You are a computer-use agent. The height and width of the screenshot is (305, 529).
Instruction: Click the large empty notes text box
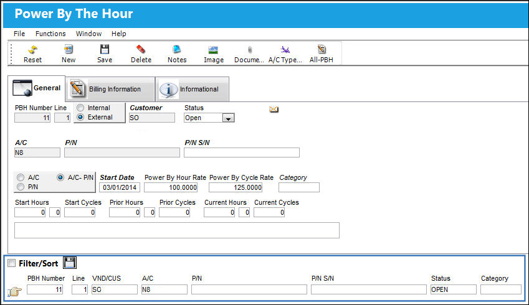pyautogui.click(x=177, y=230)
